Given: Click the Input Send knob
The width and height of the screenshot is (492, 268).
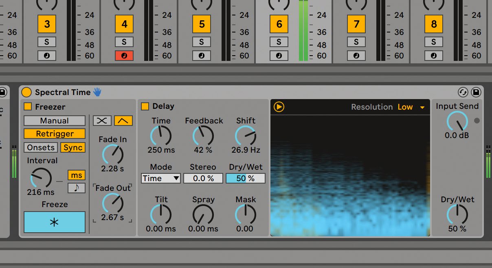Looking at the screenshot, I should coord(457,121).
